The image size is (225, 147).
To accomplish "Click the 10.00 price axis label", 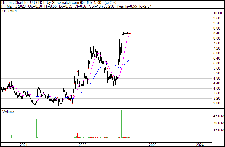I will (x=218, y=13).
